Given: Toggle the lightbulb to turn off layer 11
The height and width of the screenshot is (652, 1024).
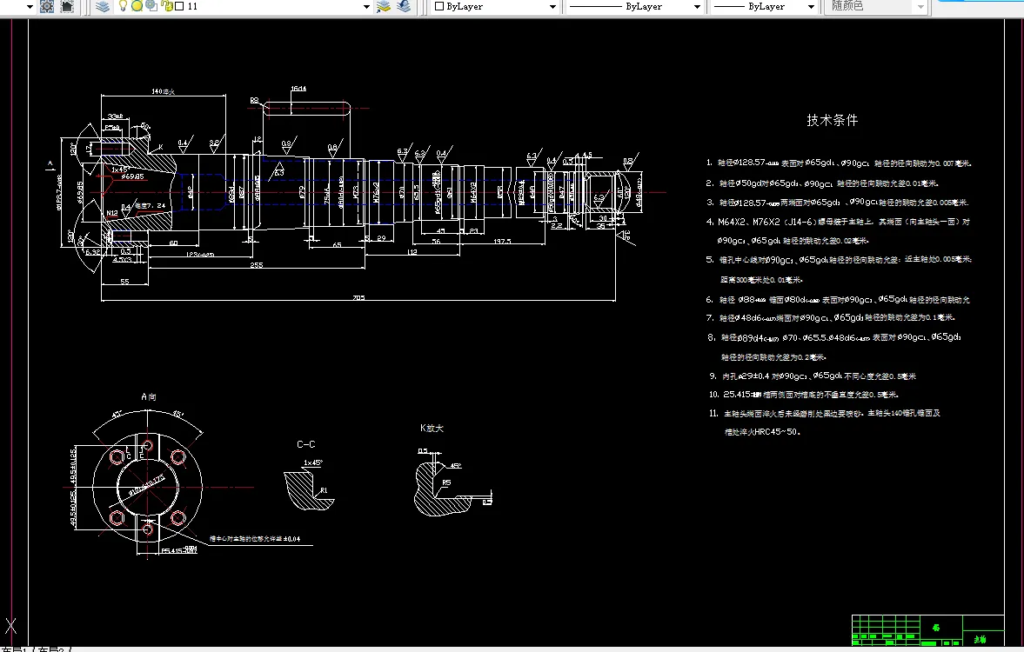Looking at the screenshot, I should tap(122, 6).
